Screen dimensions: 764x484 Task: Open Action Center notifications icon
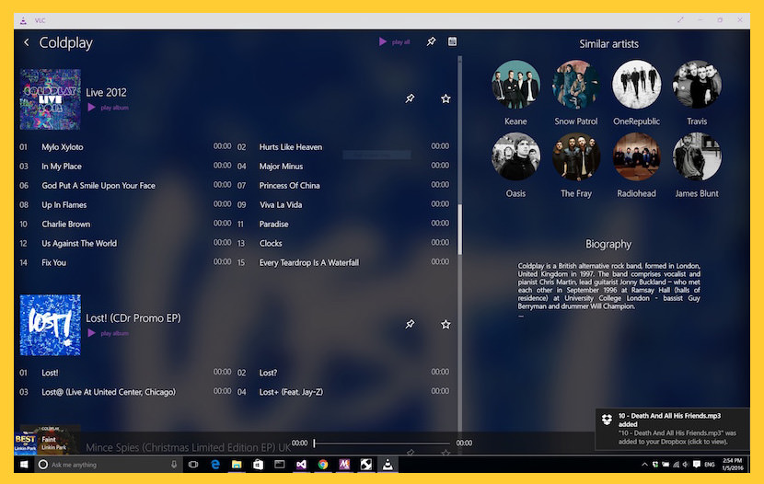coord(697,465)
